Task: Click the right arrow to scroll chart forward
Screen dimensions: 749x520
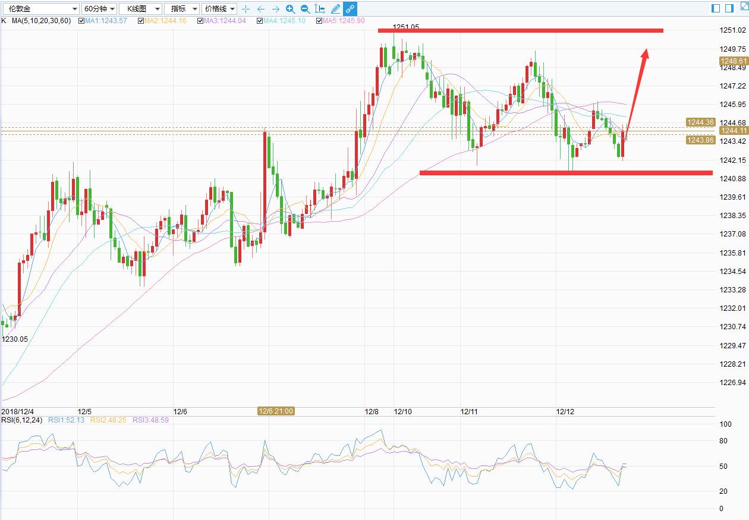Action: [275, 9]
